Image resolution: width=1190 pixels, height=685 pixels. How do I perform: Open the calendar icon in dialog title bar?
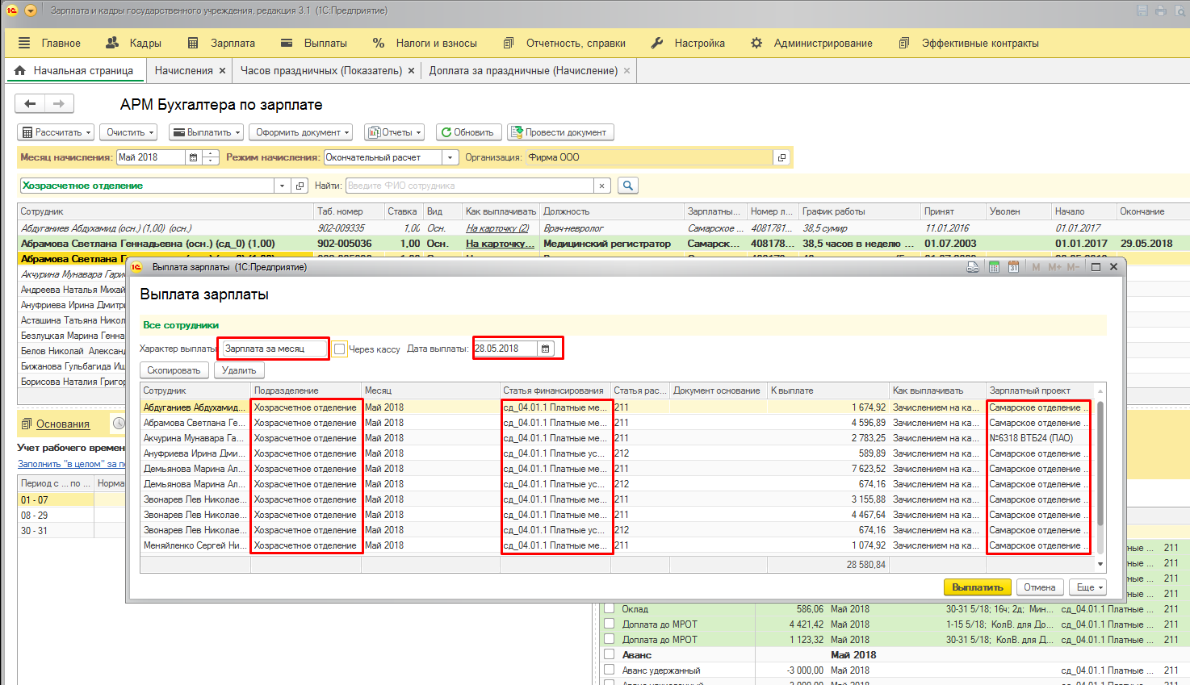[1013, 267]
